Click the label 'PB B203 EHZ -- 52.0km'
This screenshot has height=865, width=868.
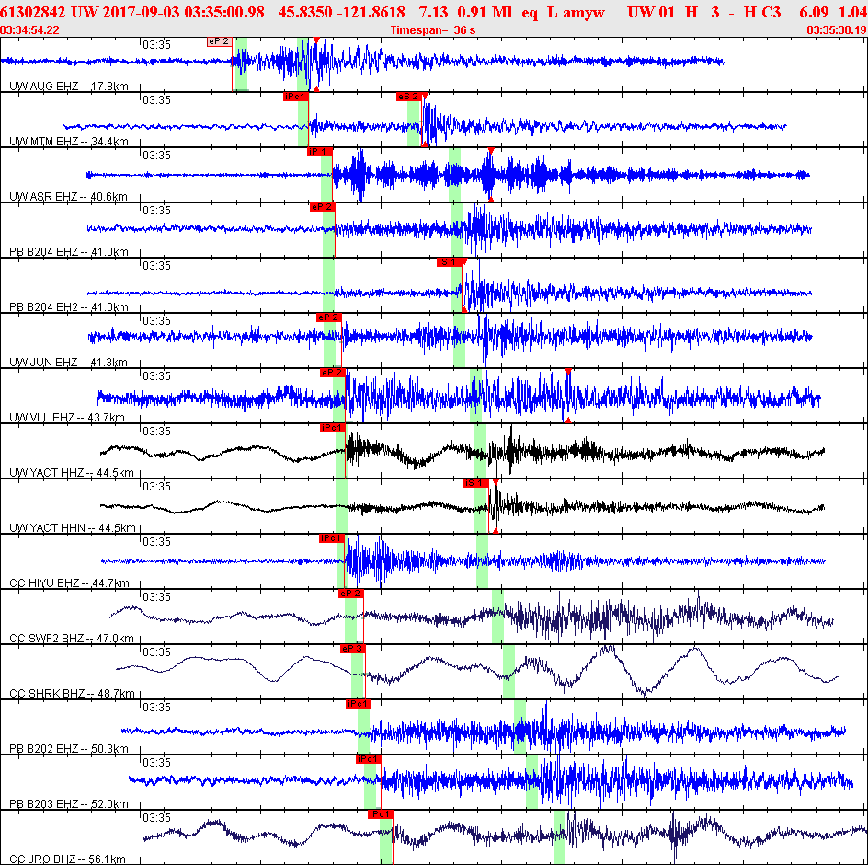coord(69,804)
